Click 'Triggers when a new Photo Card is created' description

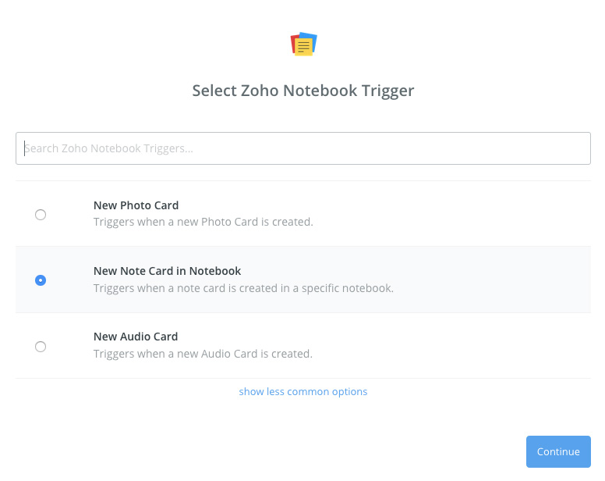(x=203, y=222)
